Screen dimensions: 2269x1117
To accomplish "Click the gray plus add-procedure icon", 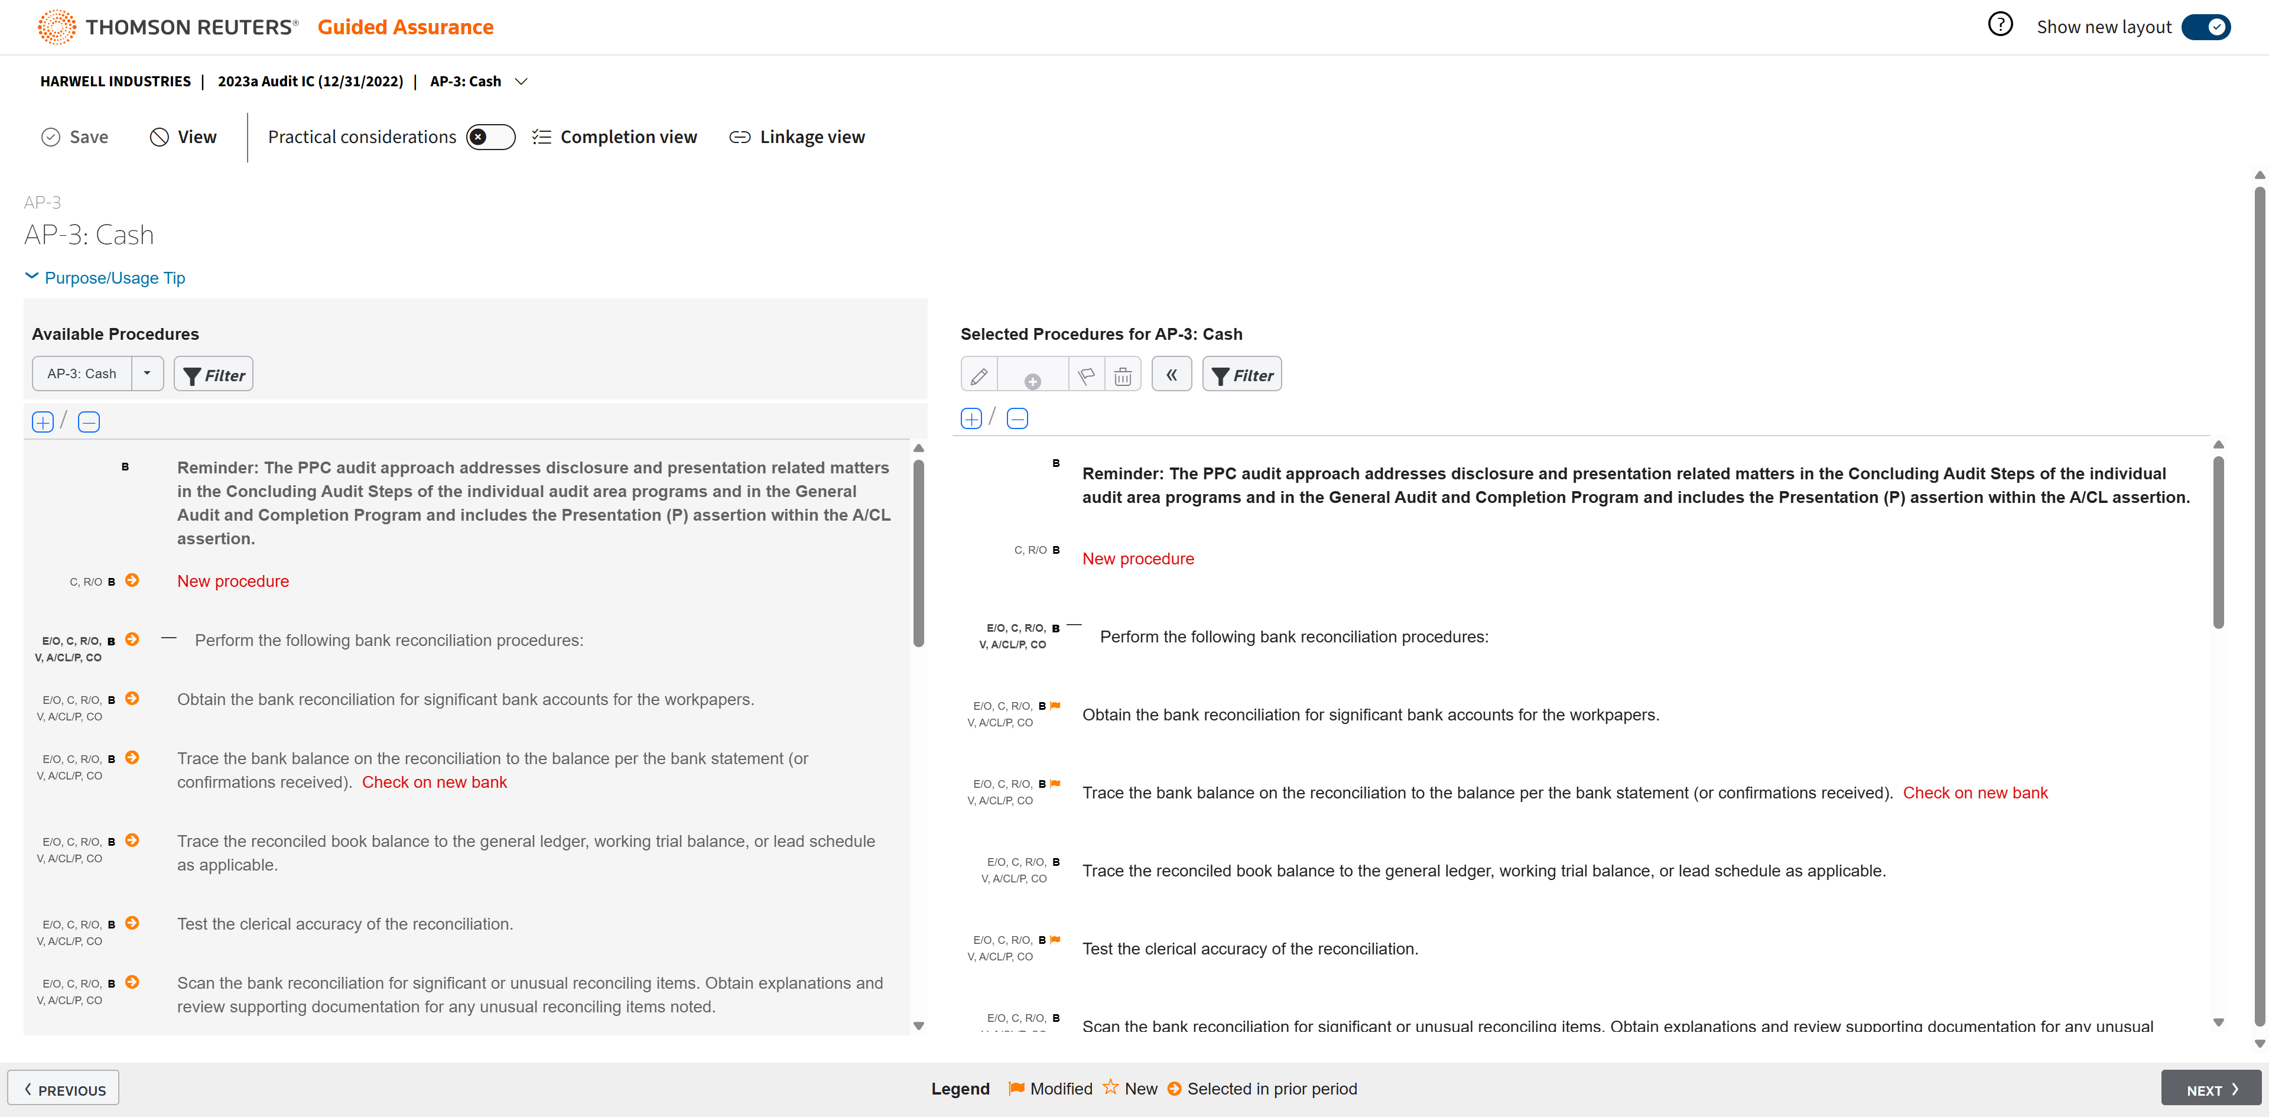I will click(1032, 381).
